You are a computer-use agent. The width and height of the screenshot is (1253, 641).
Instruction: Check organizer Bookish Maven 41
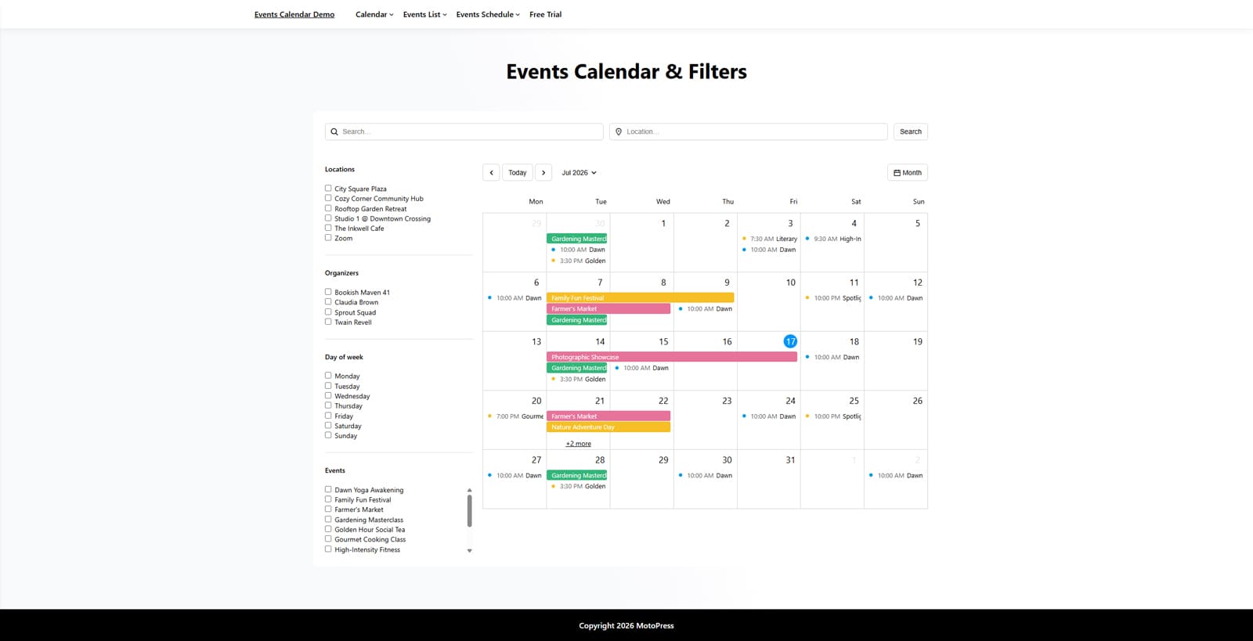(x=328, y=292)
